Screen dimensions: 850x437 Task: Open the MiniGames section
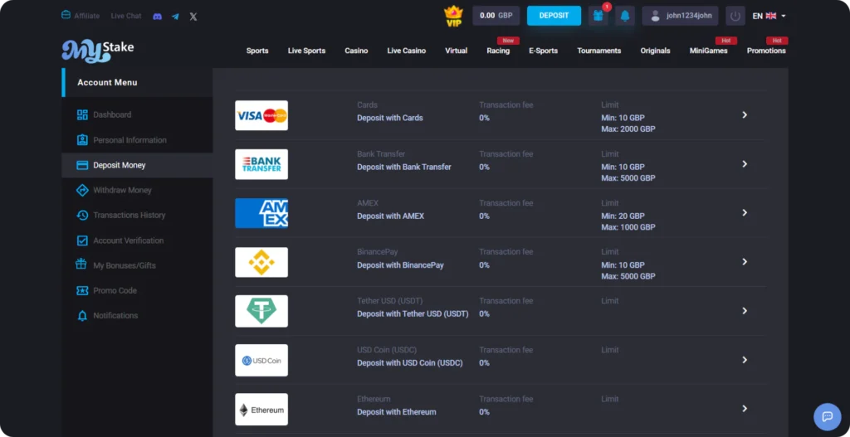[709, 51]
